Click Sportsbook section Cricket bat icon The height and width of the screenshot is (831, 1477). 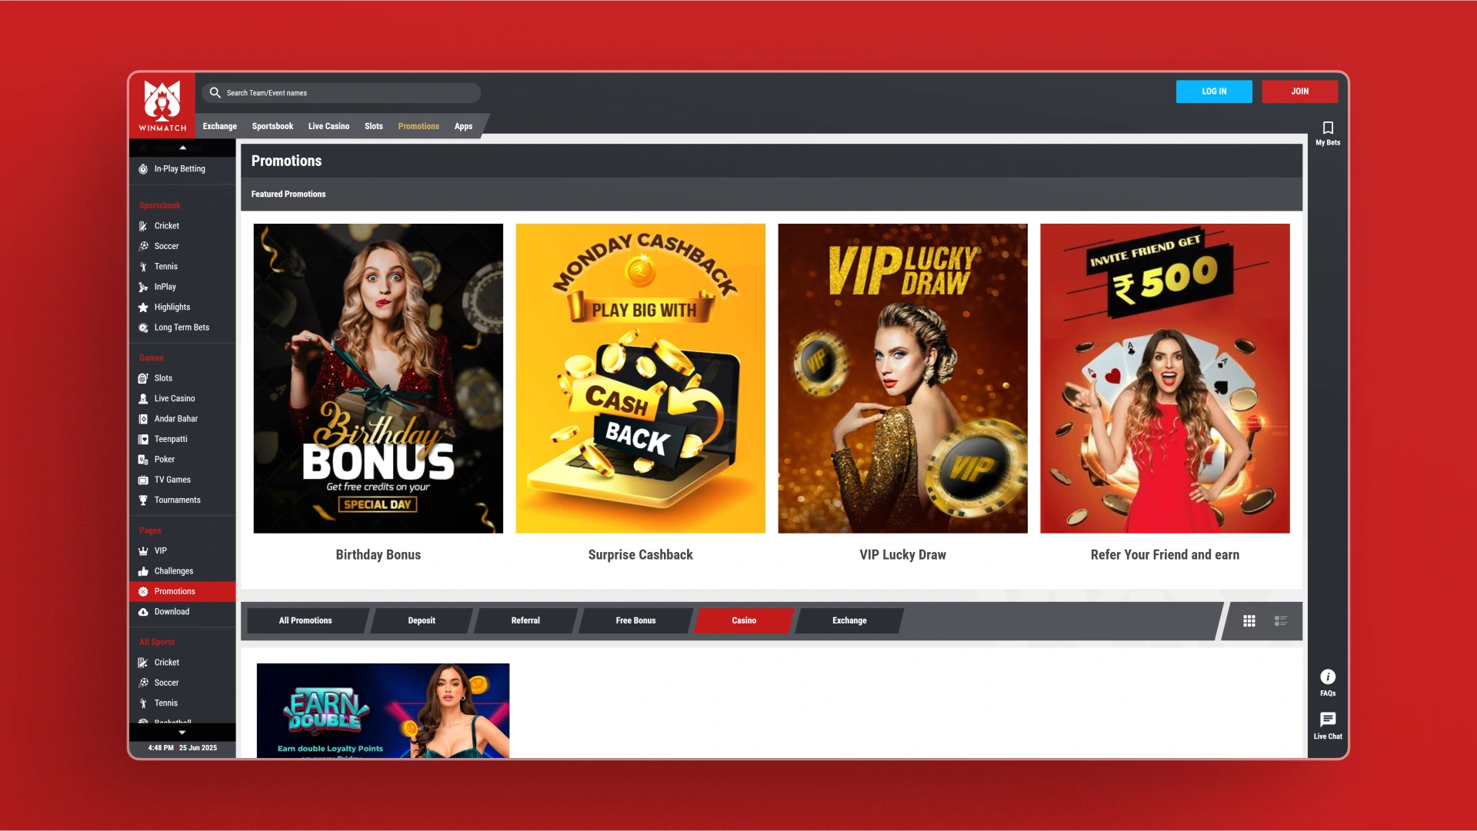143,226
